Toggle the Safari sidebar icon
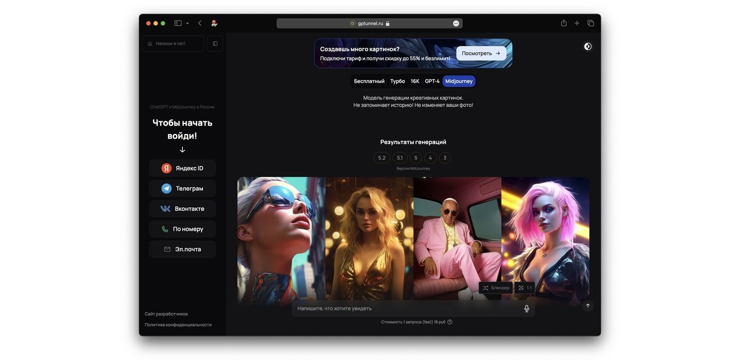The width and height of the screenshot is (740, 363). click(178, 23)
